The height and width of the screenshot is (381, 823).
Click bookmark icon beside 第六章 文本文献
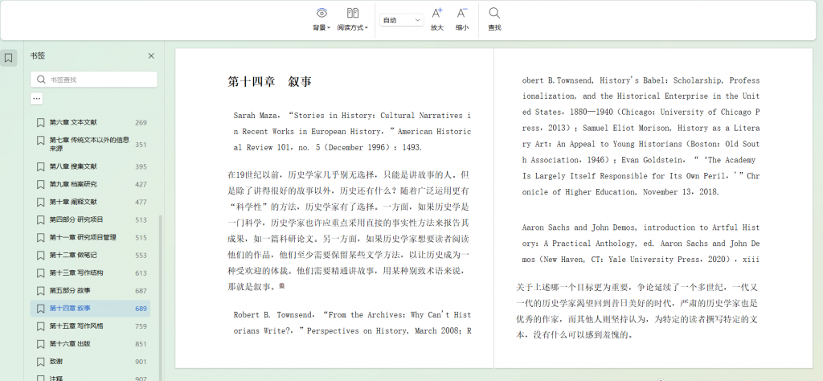point(40,123)
